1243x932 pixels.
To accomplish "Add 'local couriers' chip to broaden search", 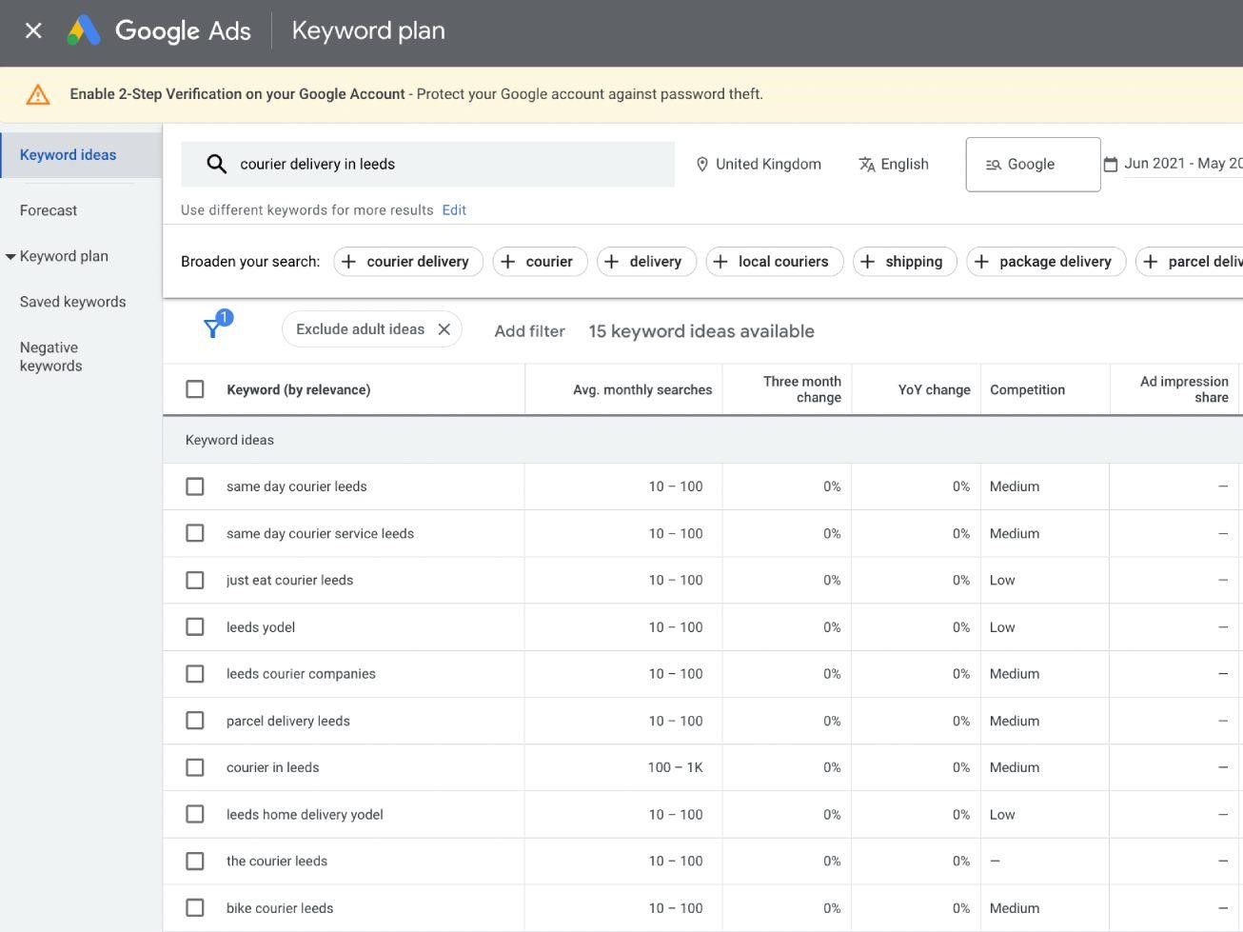I will click(774, 262).
